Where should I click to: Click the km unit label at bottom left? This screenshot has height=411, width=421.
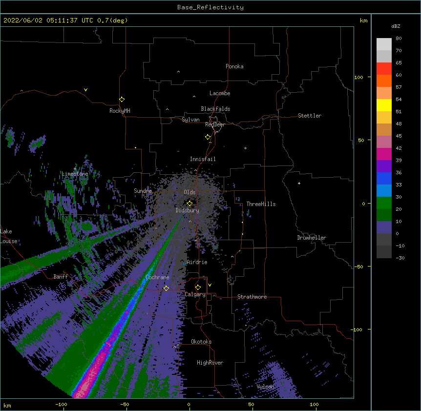[x=7, y=405]
